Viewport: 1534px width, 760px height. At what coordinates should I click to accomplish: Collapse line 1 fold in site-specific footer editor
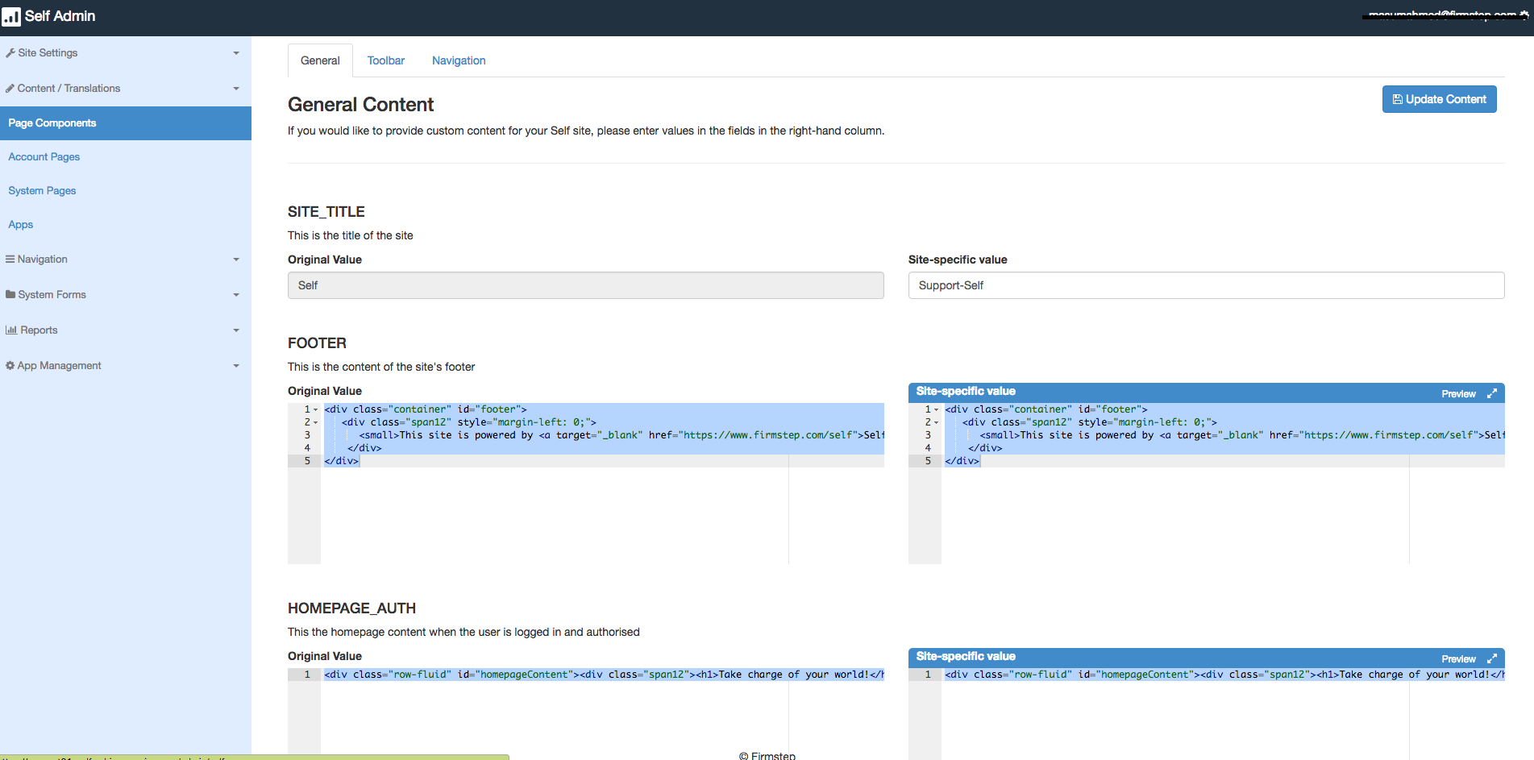pos(936,409)
